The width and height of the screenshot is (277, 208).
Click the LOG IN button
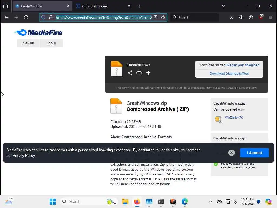(x=51, y=43)
